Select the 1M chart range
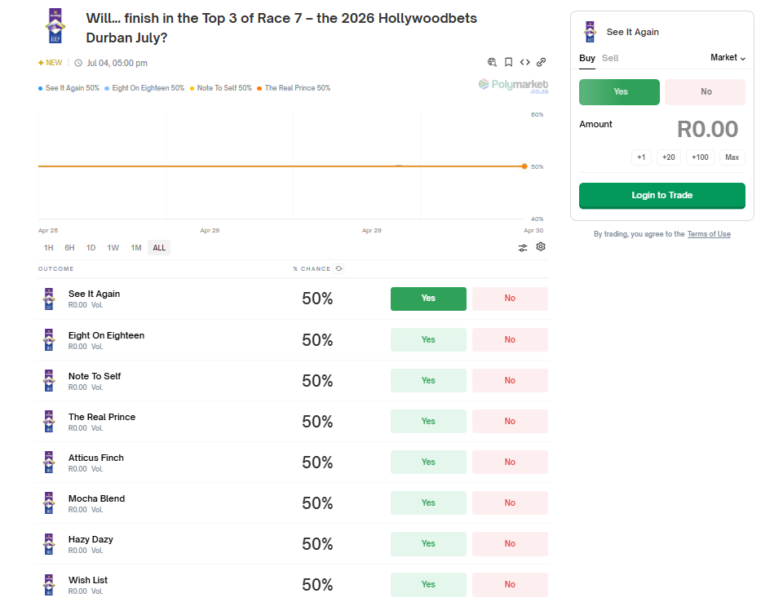 (x=136, y=247)
